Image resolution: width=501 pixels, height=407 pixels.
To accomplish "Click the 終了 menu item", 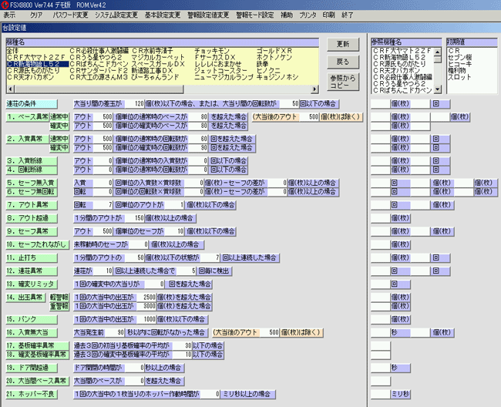I will click(x=347, y=15).
